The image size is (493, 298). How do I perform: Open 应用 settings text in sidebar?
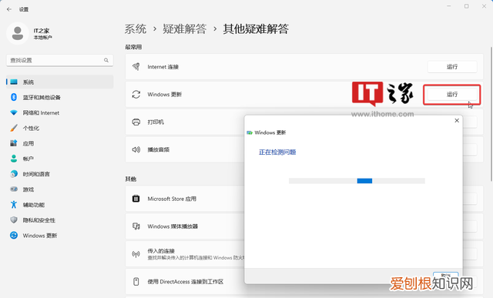(x=29, y=143)
